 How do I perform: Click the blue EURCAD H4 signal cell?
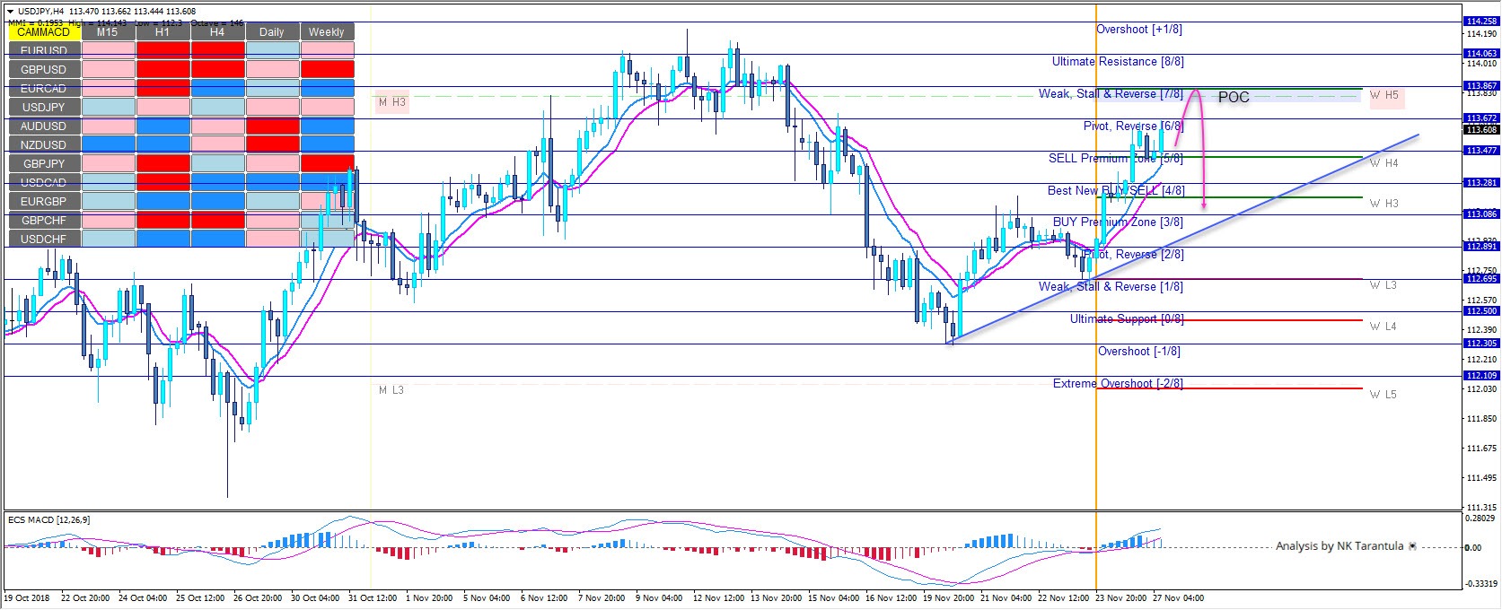point(217,88)
